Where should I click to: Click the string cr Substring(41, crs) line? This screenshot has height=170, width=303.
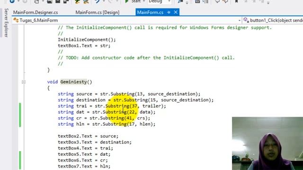(x=104, y=118)
